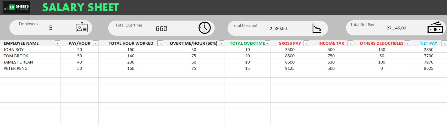This screenshot has height=125, width=447.
Task: Click the declining chart icon for Total Discount
Action: 317,28
